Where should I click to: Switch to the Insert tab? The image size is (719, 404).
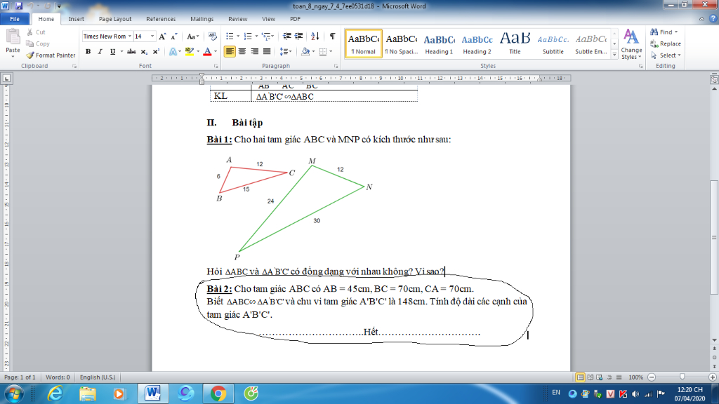tap(76, 19)
